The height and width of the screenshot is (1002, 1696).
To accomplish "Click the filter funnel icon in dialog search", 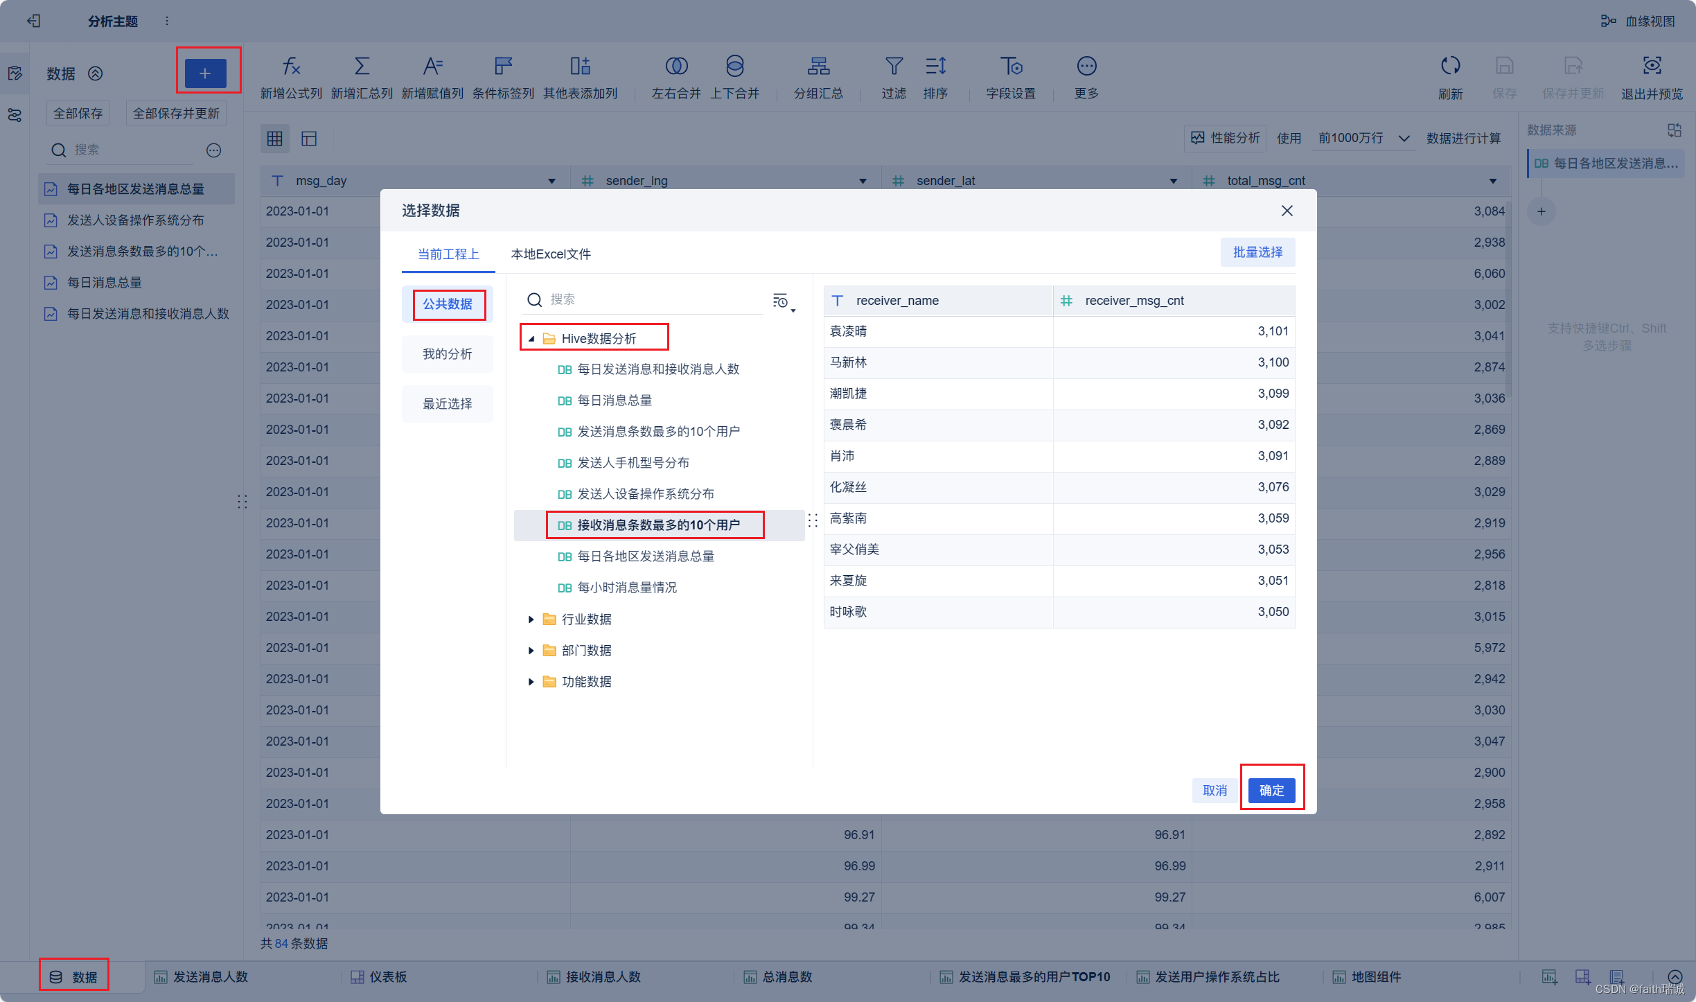I will 781,301.
